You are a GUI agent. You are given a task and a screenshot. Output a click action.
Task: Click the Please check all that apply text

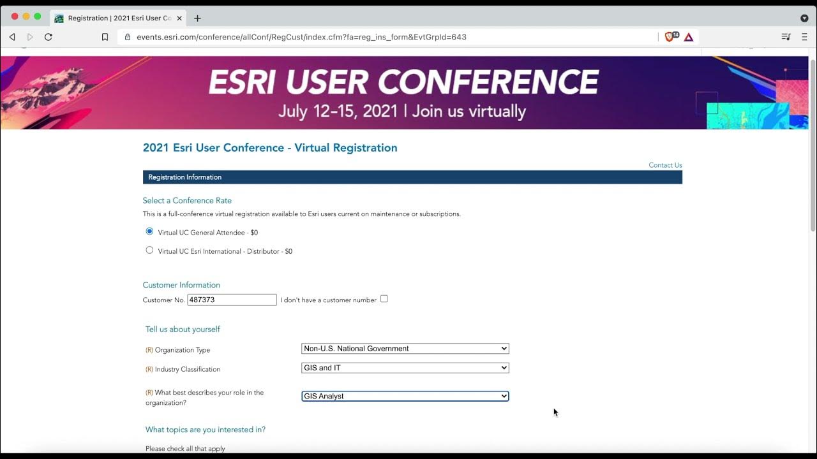[x=185, y=449]
